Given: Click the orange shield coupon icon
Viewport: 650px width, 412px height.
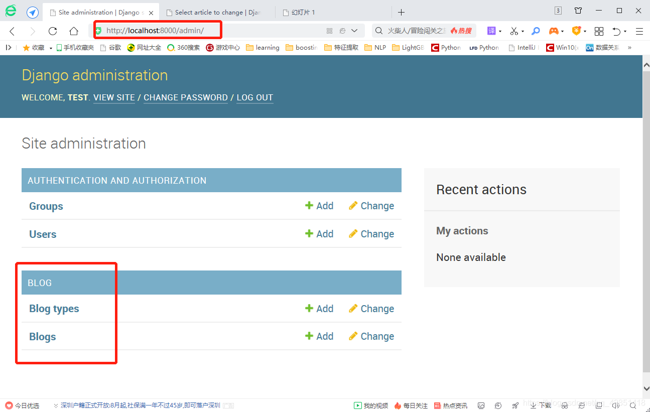Looking at the screenshot, I should 576,31.
